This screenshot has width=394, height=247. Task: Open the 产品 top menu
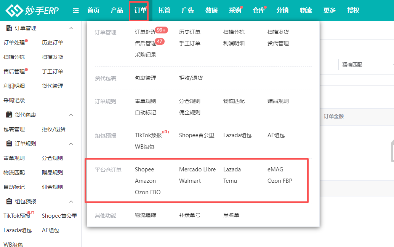[x=117, y=11]
